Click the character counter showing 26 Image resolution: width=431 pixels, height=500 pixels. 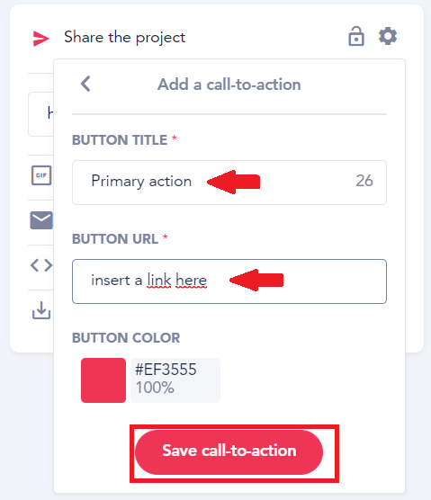tap(364, 181)
